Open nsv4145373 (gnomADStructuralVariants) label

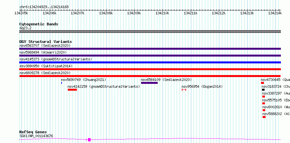click(56, 59)
